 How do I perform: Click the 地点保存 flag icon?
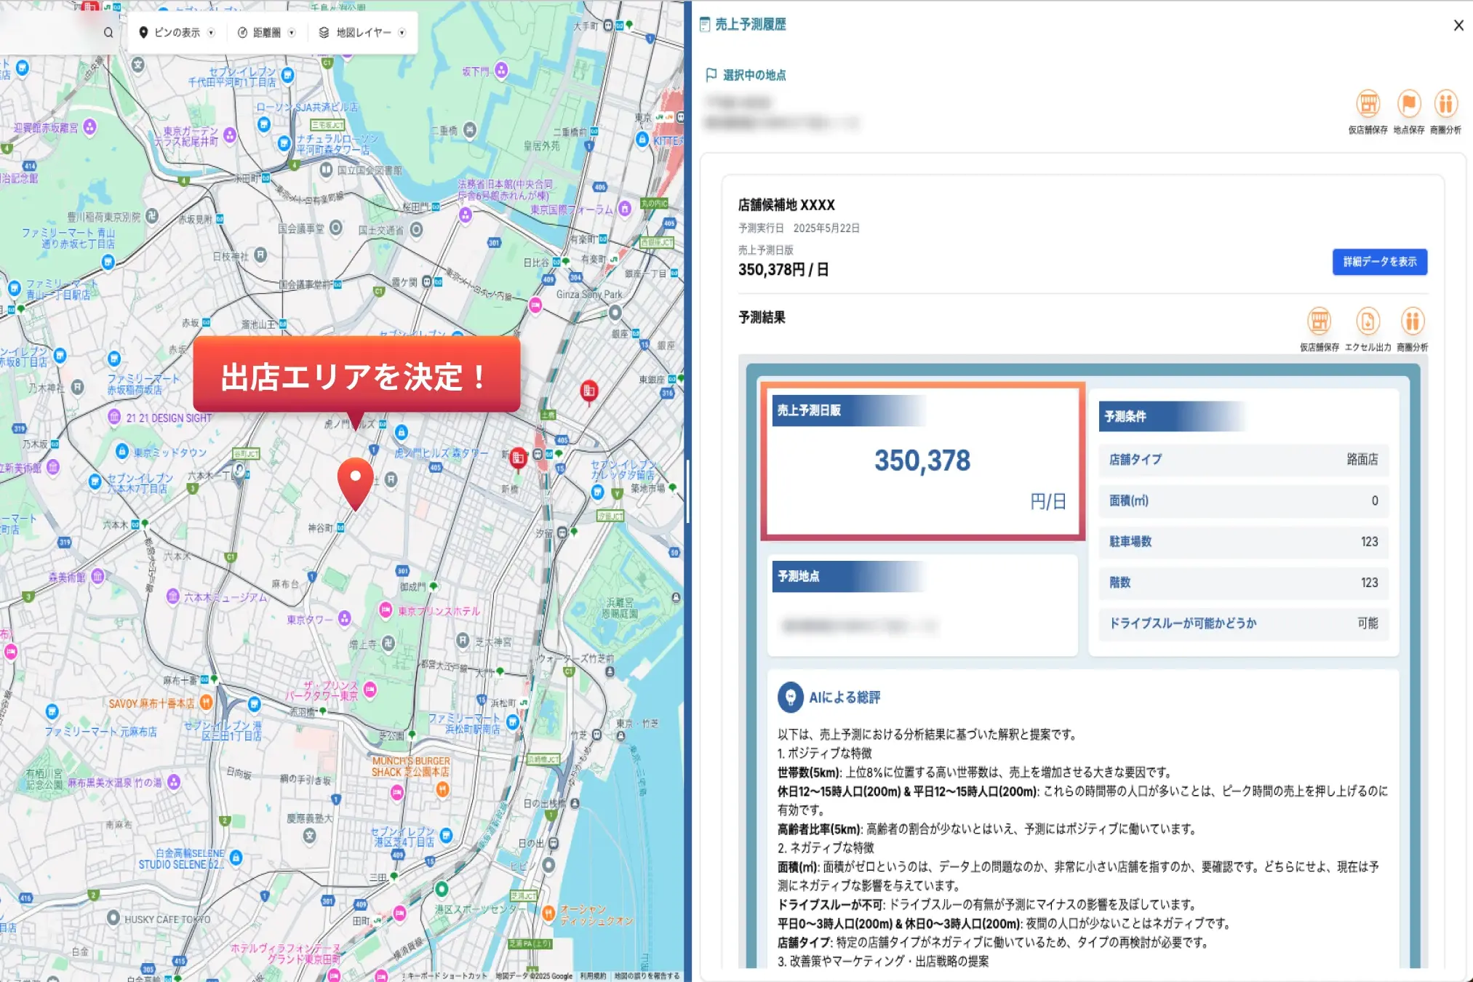[x=1408, y=104]
